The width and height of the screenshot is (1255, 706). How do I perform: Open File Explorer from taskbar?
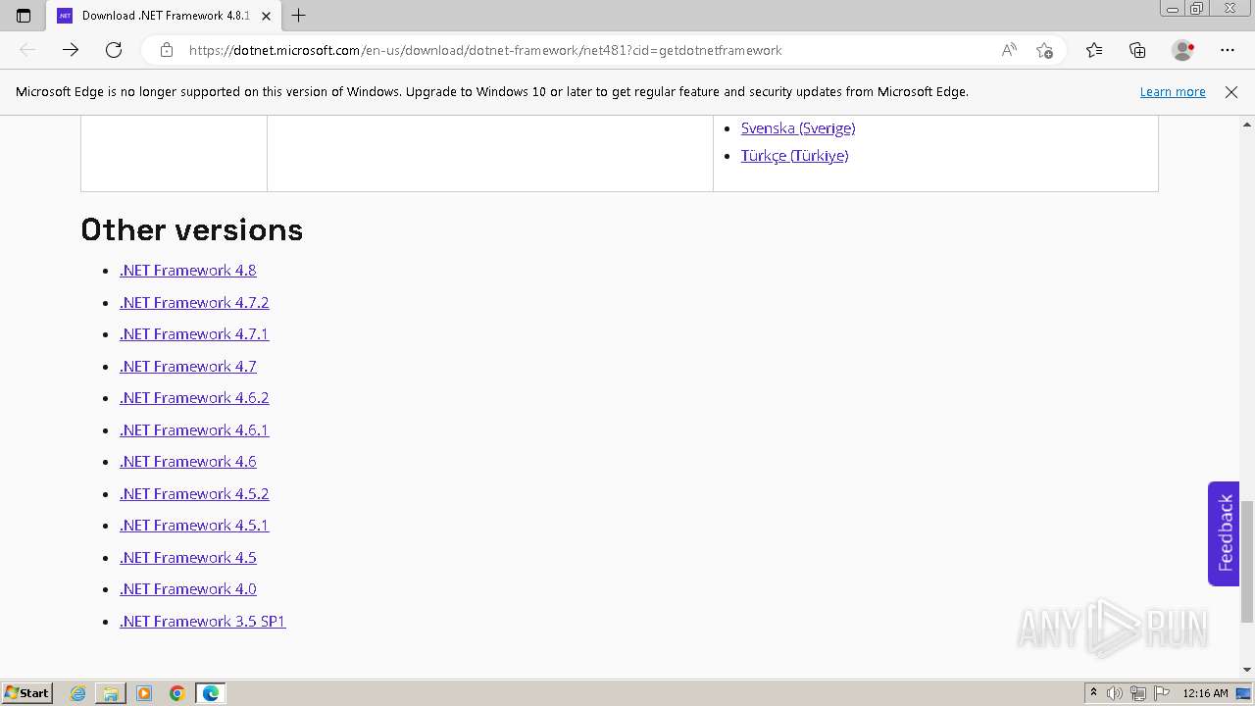[111, 693]
